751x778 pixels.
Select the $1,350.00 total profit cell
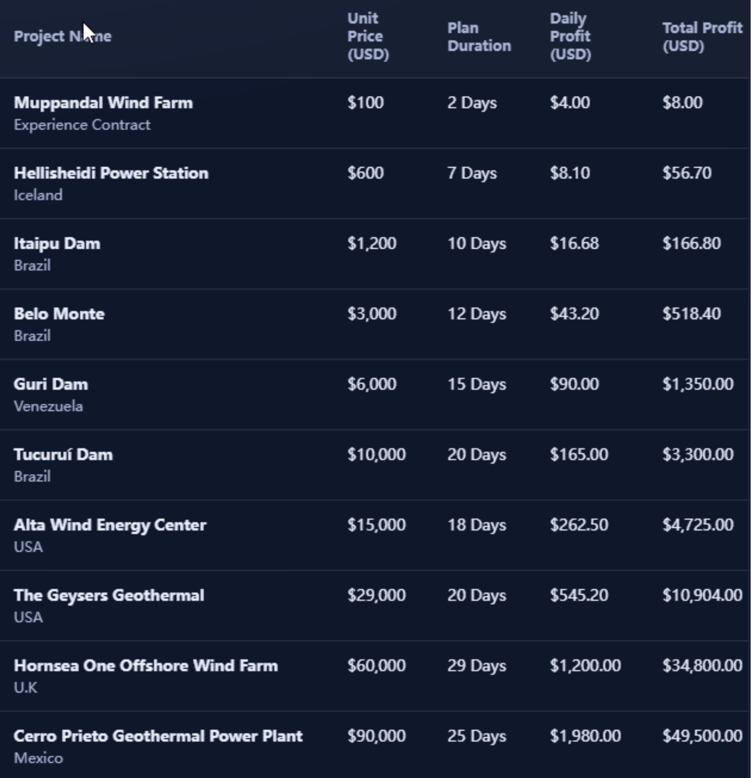[x=698, y=384]
